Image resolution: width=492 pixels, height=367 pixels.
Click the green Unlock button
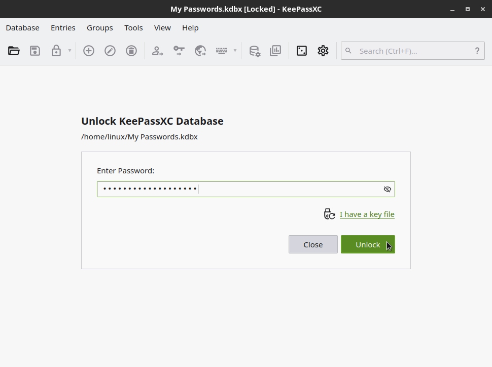[368, 244]
